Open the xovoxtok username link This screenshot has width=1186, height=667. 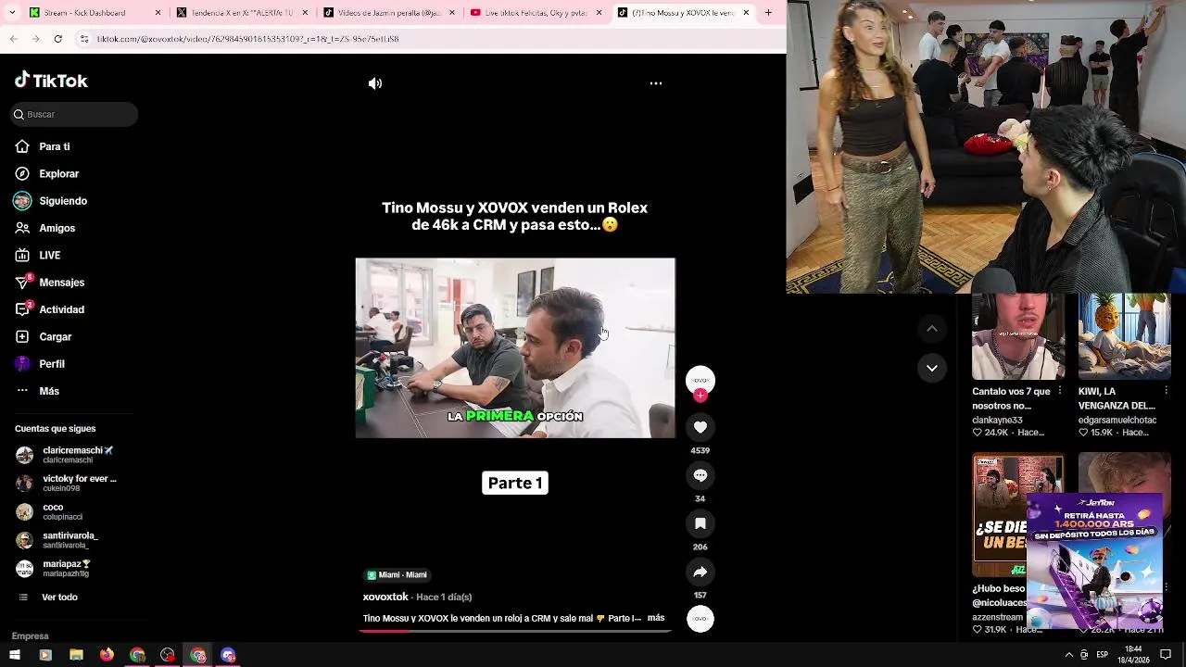pos(385,597)
